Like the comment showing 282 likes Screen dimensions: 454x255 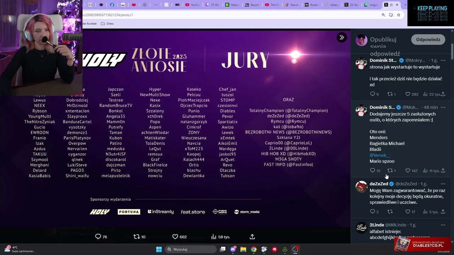tap(412, 94)
